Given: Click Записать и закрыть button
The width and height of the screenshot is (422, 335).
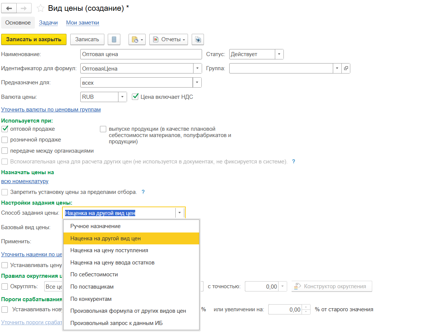Looking at the screenshot, I should point(34,39).
